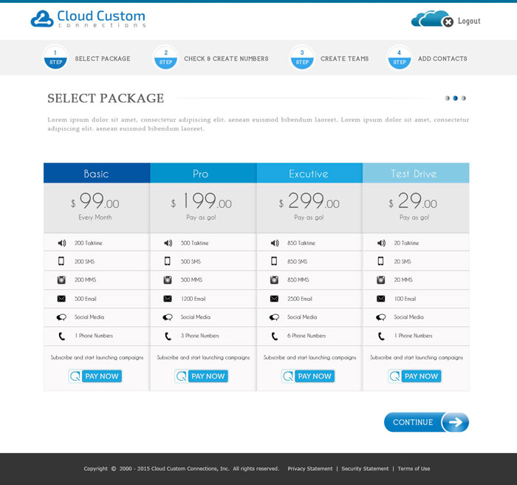
Task: Open the Terms of Use link
Action: [414, 469]
